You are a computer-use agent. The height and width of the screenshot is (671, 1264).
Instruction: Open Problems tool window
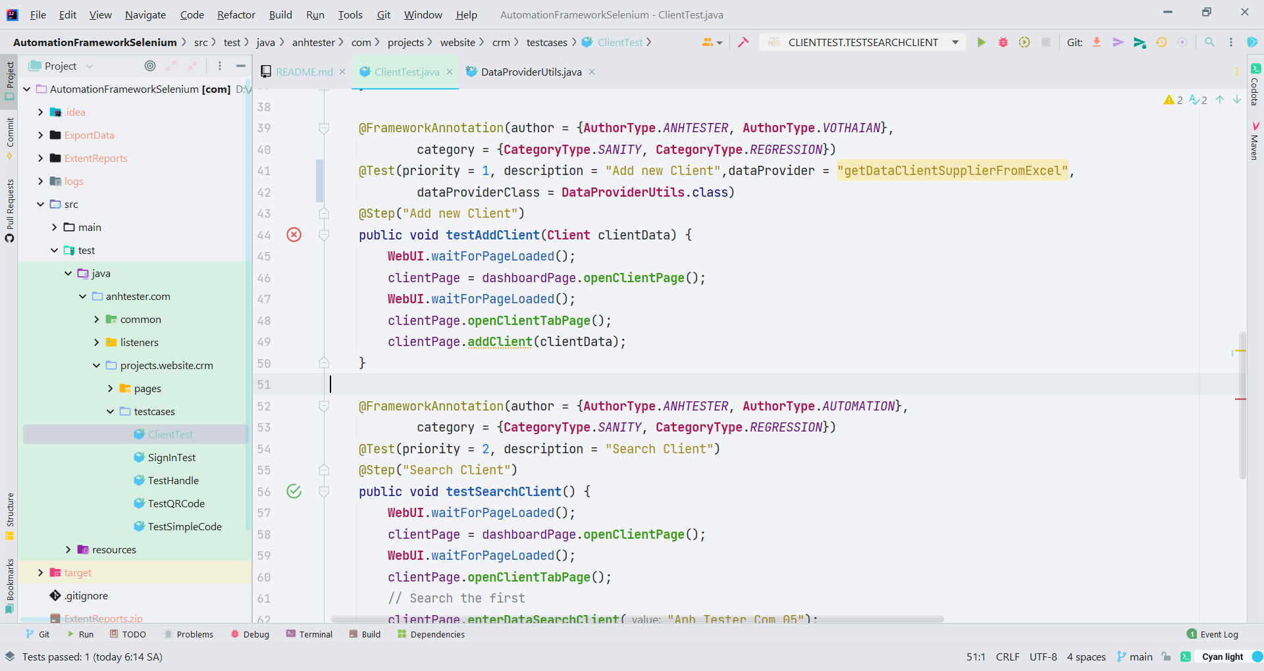[188, 634]
